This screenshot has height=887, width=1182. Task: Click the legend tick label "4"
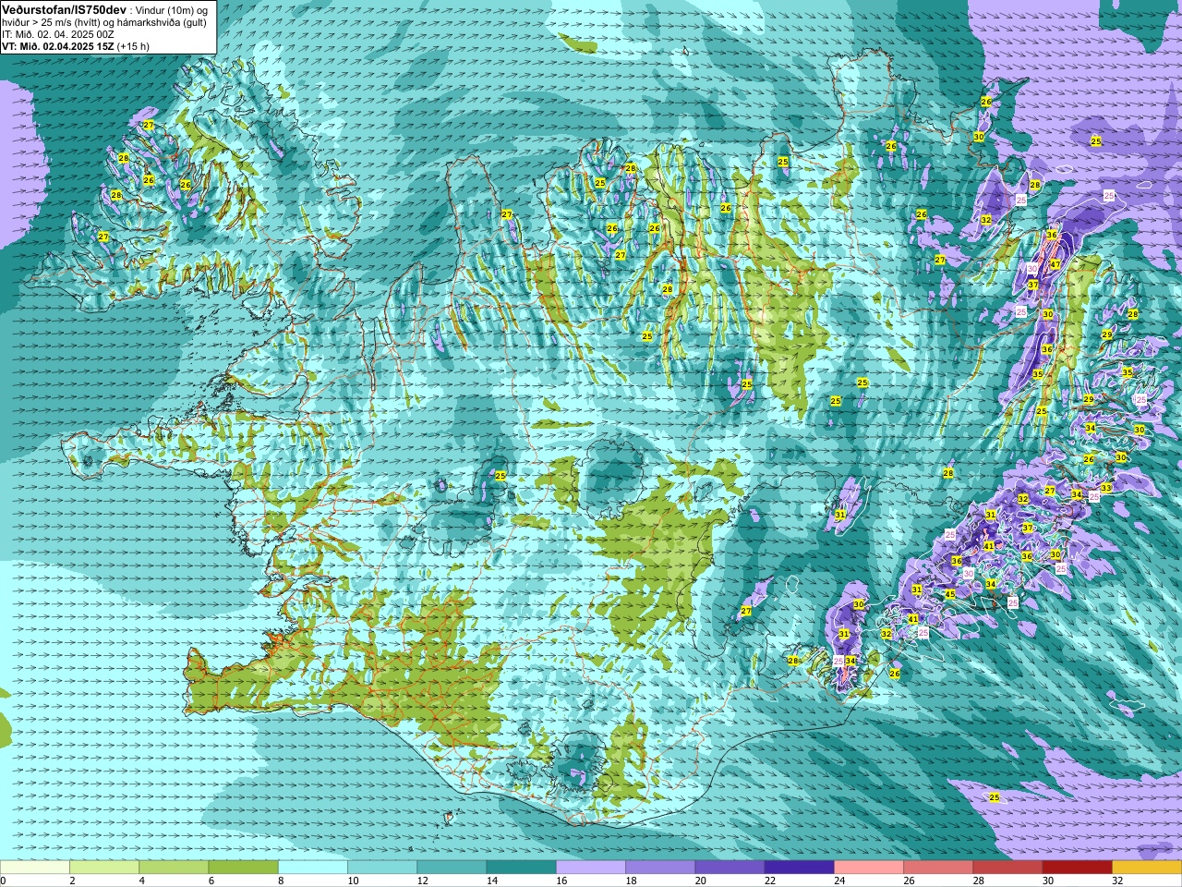coord(140,881)
